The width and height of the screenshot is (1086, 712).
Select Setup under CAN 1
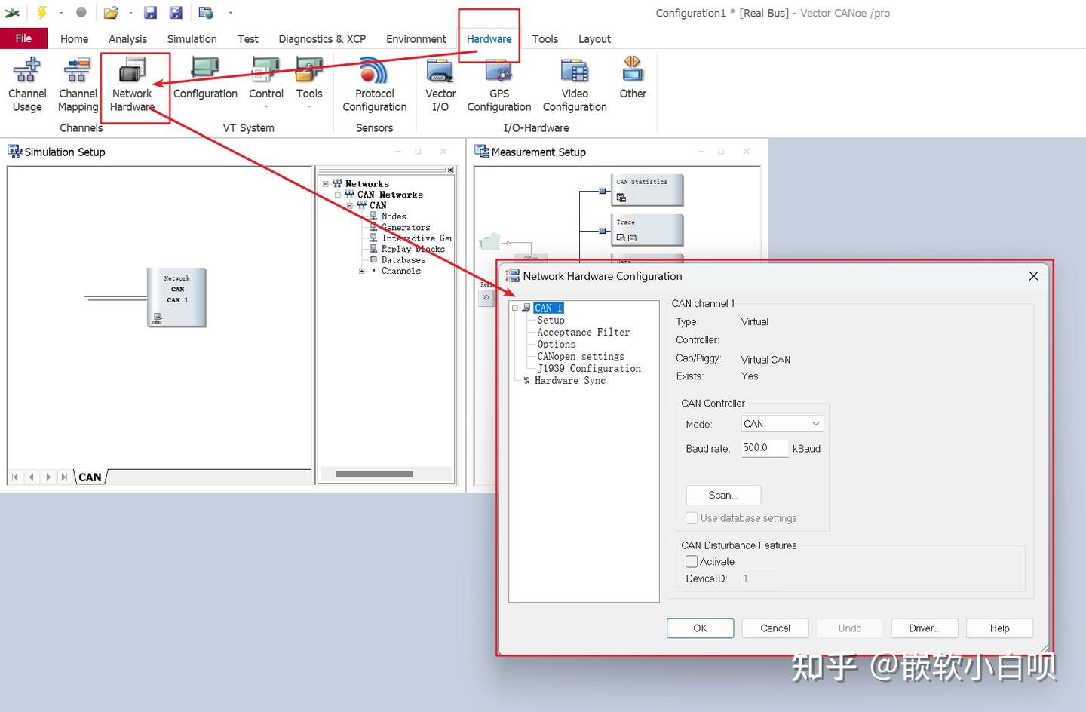click(x=551, y=320)
